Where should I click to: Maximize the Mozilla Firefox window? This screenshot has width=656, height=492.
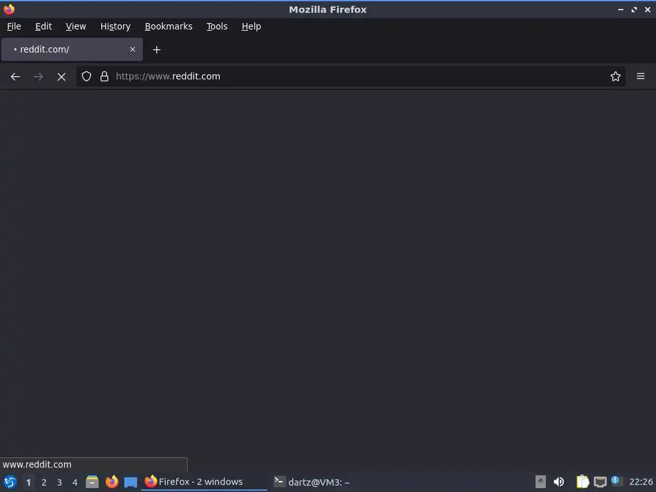(634, 9)
